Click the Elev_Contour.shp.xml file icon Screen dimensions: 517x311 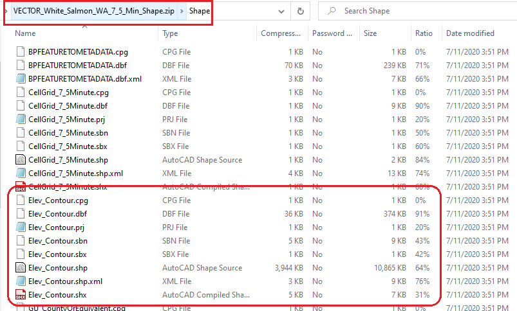tap(21, 281)
